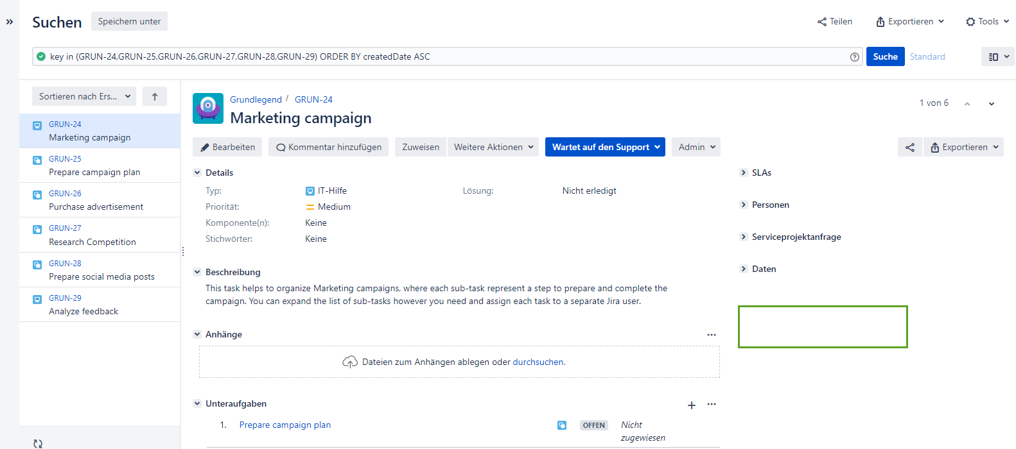Open the Anhänge section more options menu

click(711, 335)
